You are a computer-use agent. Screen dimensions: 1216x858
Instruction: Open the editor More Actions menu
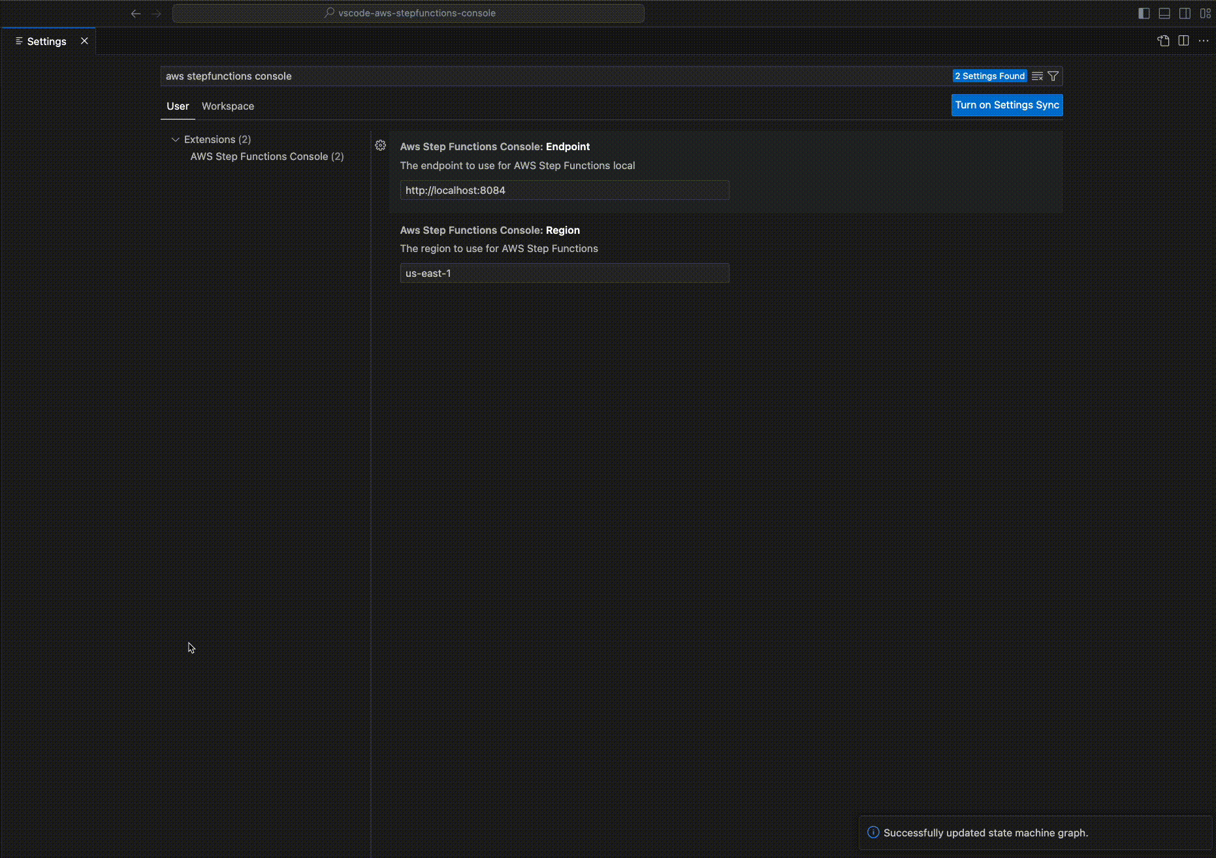click(1204, 40)
